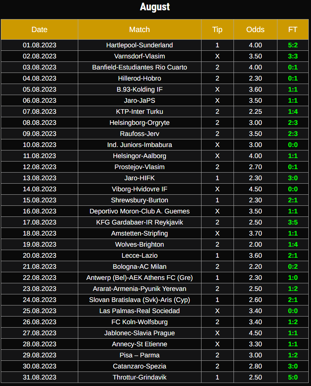311x386 pixels.
Task: Click the 5:2 result for Hartlepool-Sunderland
Action: click(x=293, y=45)
